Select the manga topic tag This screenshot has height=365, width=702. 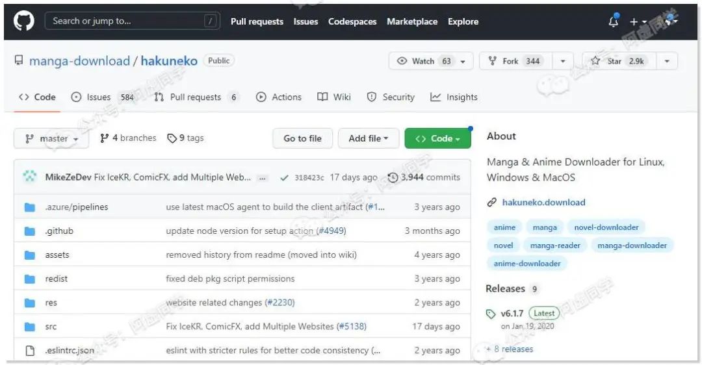(x=545, y=227)
